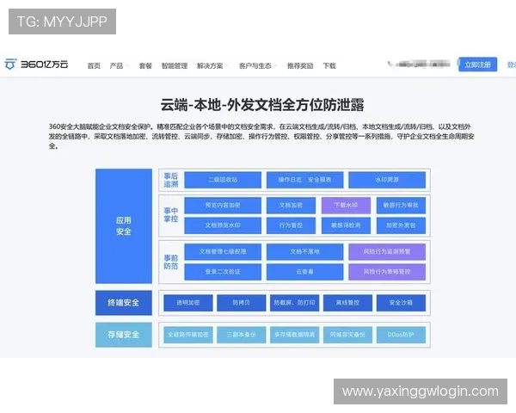Click the 安全沙箱 tile
The image size is (516, 413).
(401, 303)
